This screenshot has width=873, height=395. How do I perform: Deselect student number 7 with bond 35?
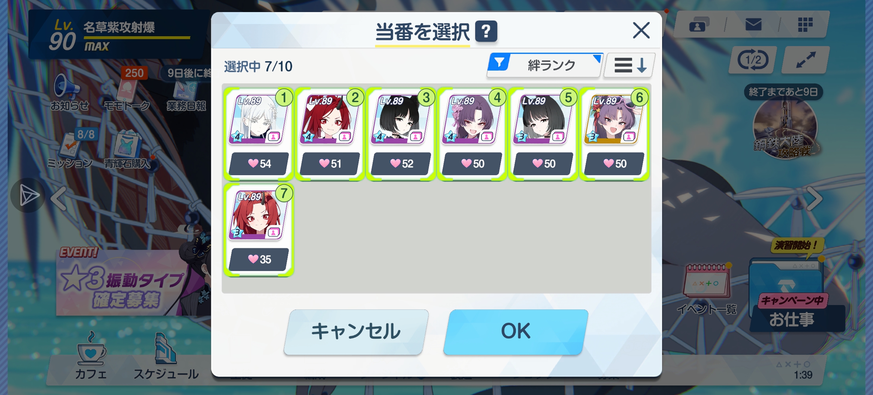(x=259, y=230)
